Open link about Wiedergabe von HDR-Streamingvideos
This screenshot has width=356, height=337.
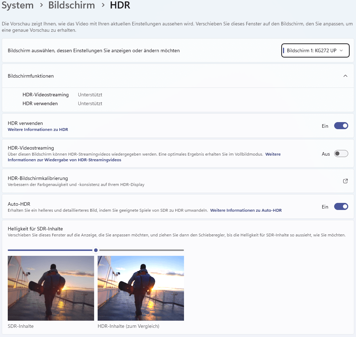65,160
